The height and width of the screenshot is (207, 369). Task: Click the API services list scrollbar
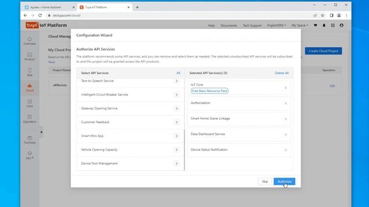pos(184,149)
